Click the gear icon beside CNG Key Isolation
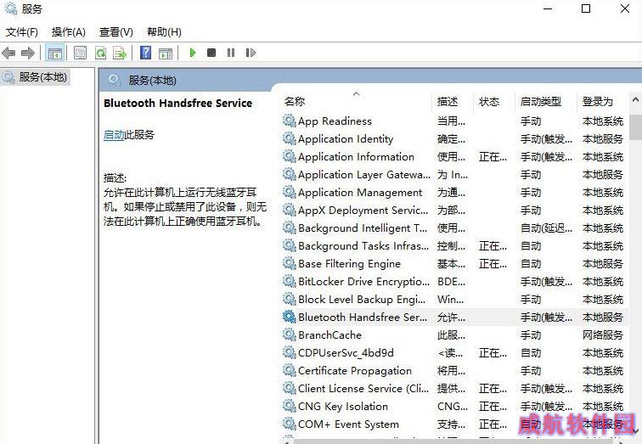The image size is (642, 444). (x=289, y=406)
